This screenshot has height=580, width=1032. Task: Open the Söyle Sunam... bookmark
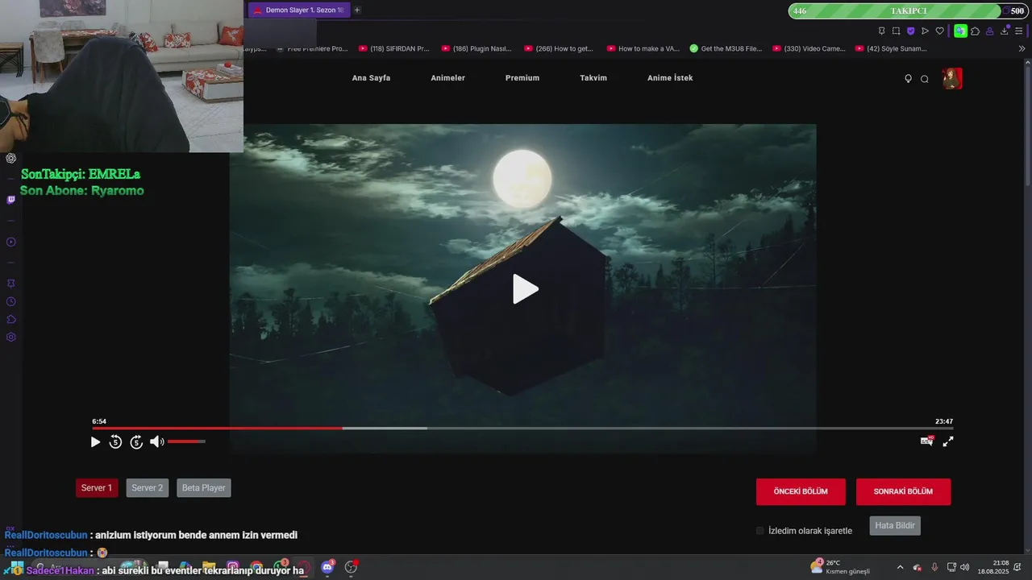891,48
